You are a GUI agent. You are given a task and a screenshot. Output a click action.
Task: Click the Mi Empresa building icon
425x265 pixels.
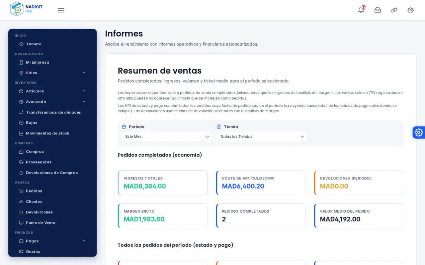point(21,62)
